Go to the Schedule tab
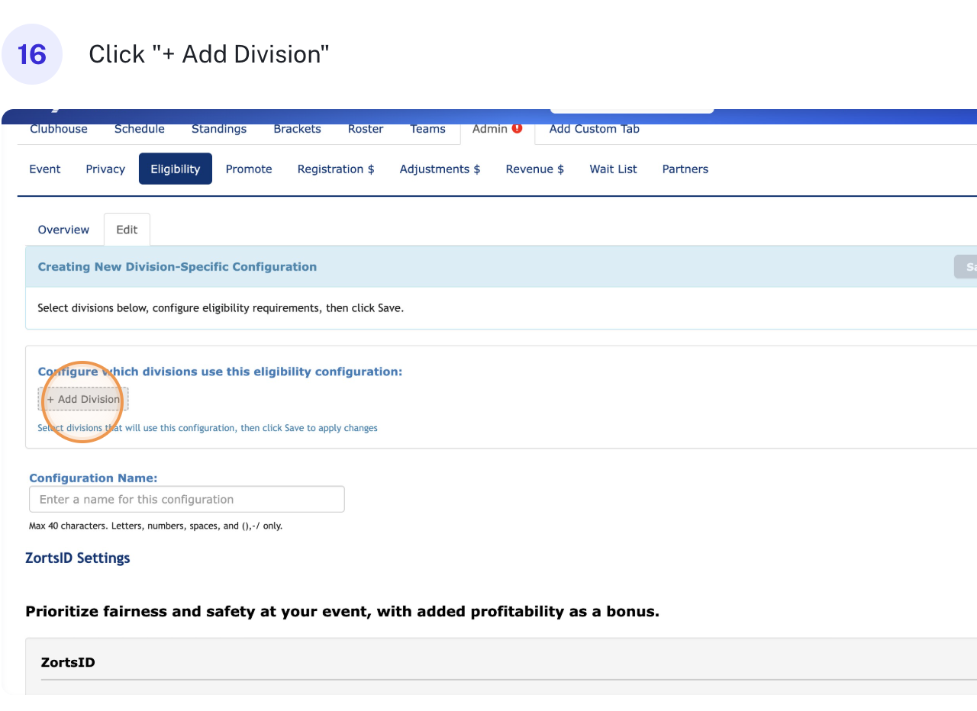Screen dimensions: 977x711 click(x=140, y=129)
